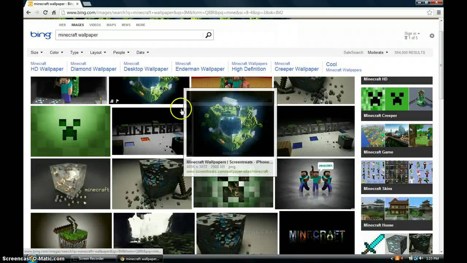
Task: Go to the browser home page
Action: point(54,12)
